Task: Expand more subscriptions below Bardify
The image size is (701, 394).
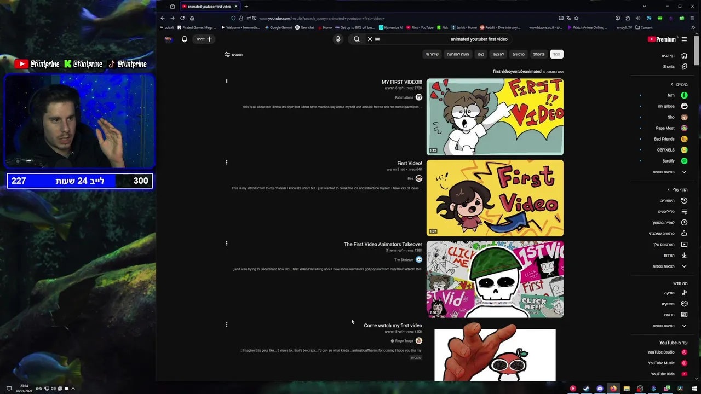Action: click(684, 172)
